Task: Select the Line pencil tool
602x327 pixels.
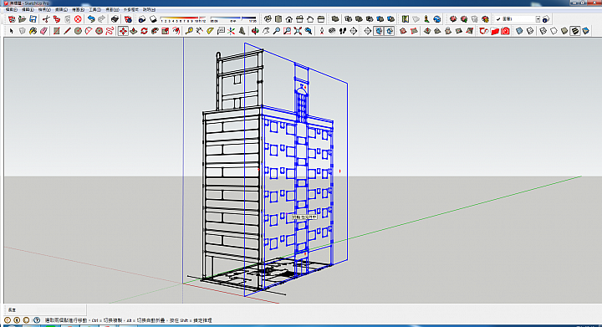Action: pos(67,31)
